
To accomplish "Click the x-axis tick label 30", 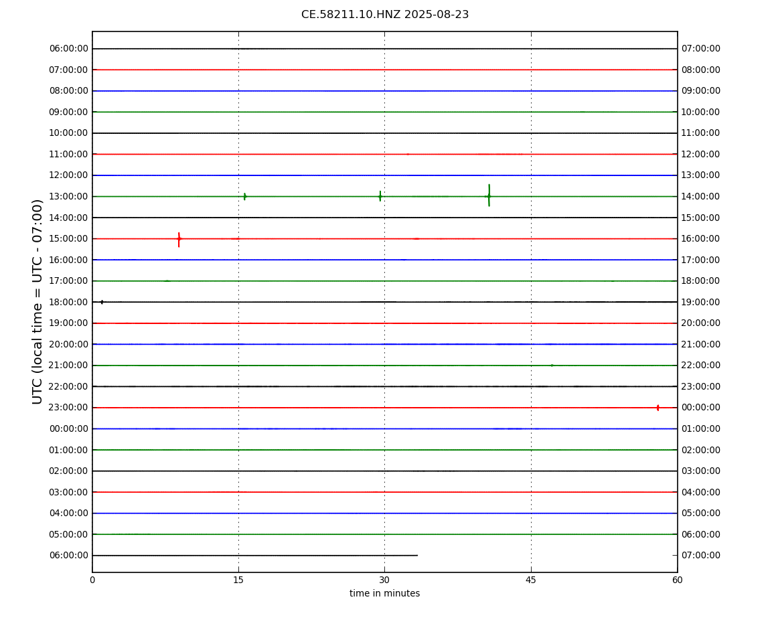I will pos(384,580).
